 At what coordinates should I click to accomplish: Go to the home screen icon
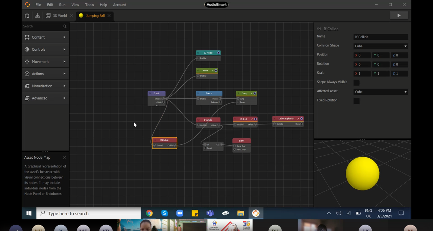[x=27, y=16]
